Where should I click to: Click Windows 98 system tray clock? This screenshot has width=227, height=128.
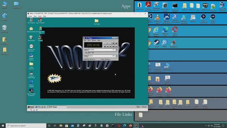(144, 107)
